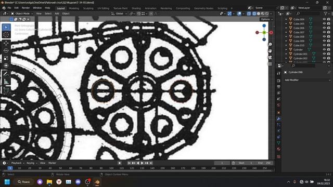Switch to the UV Editing workspace tab
The image size is (333, 187).
point(104,8)
